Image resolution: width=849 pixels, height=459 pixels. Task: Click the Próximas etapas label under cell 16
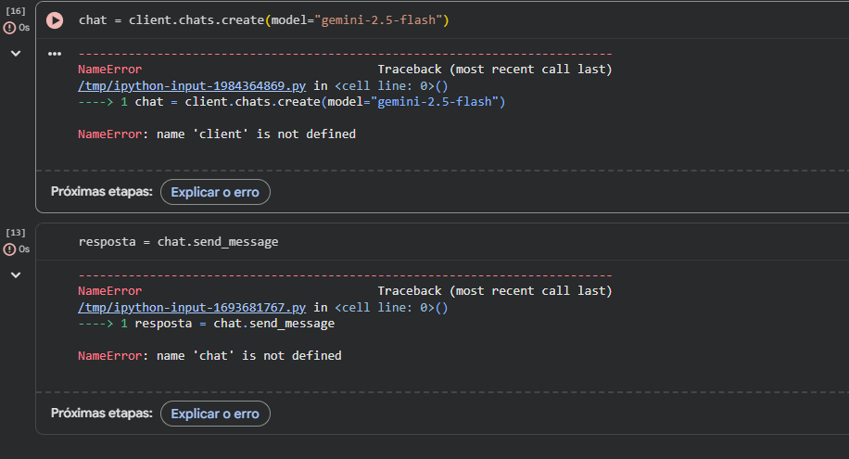[102, 192]
